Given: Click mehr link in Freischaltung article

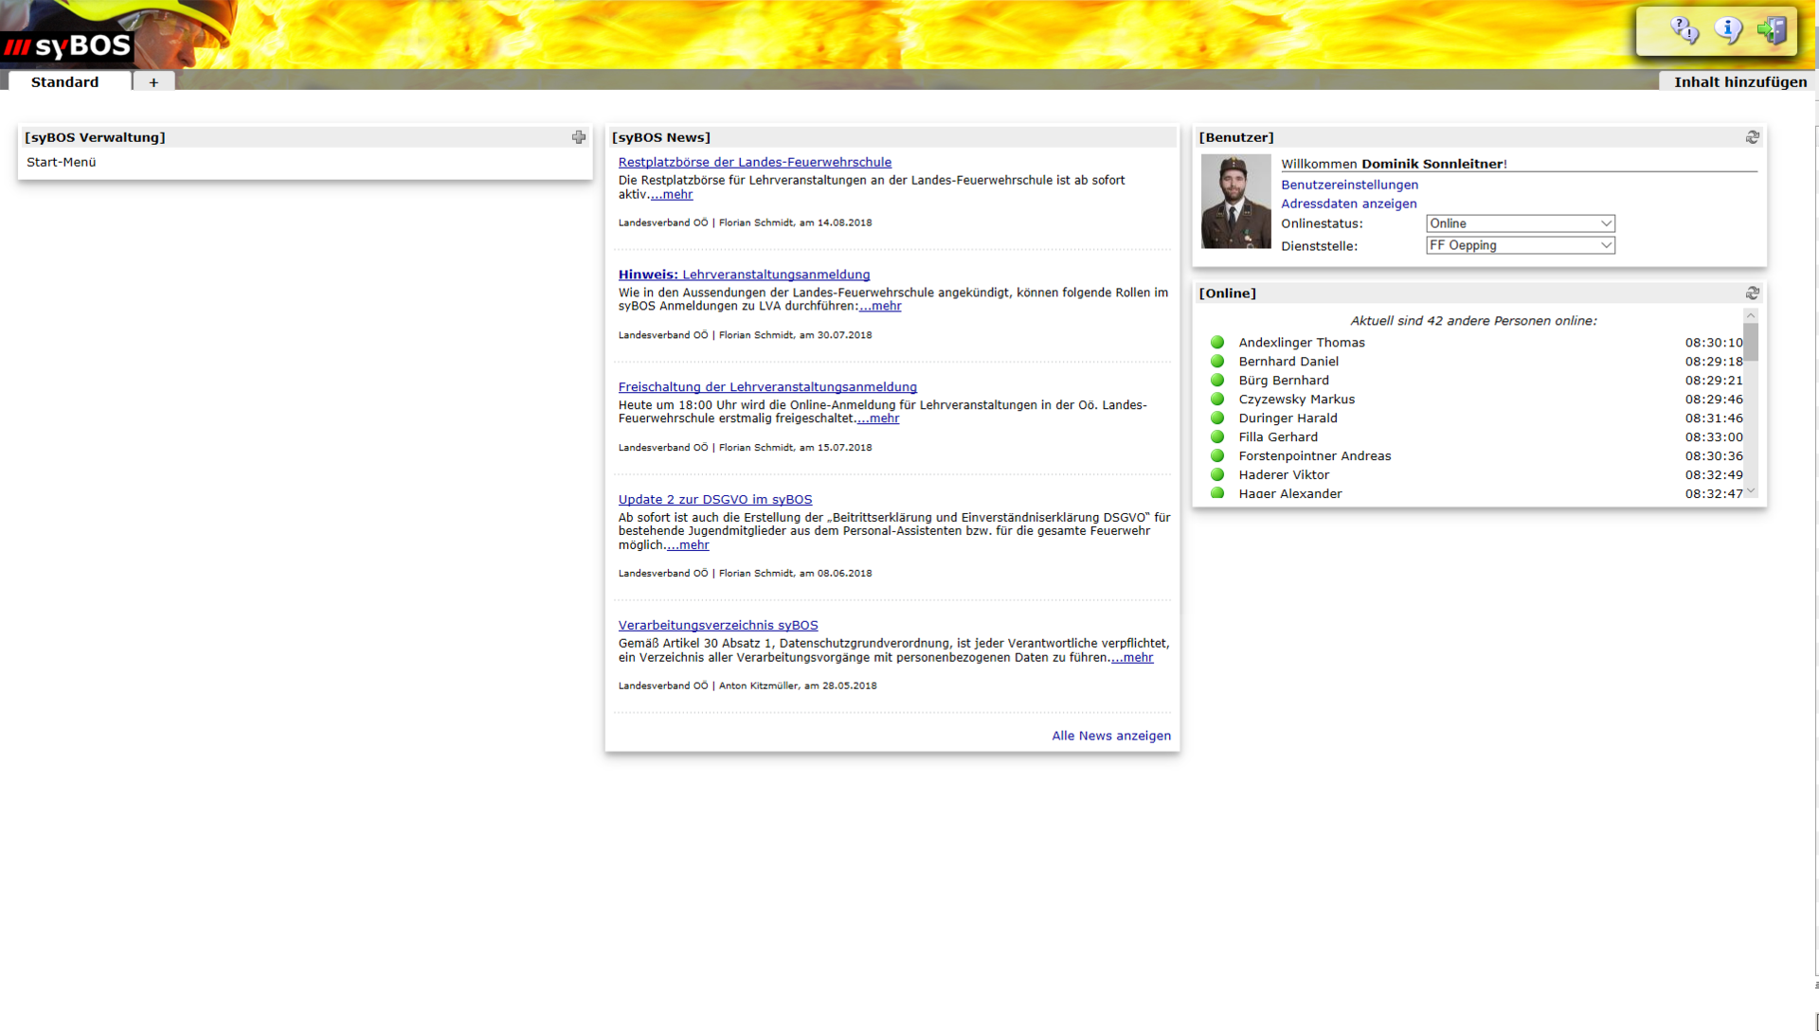Looking at the screenshot, I should (878, 418).
